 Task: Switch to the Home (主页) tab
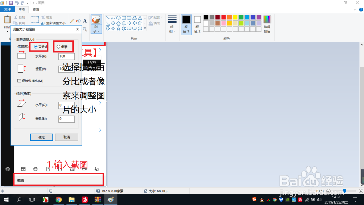tap(22, 9)
